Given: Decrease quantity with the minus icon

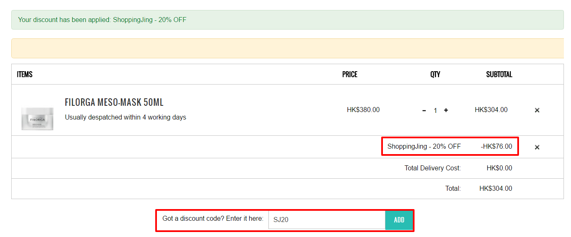Looking at the screenshot, I should (x=424, y=110).
